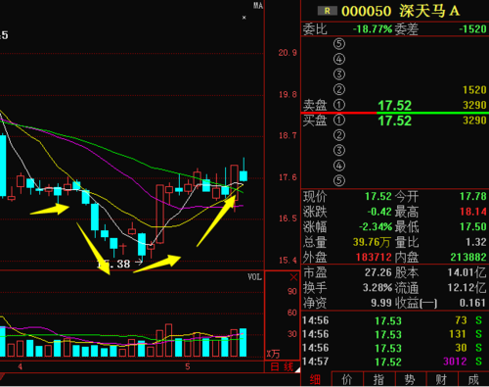489x387 pixels.
Task: Close the MA indicator with small x
Action: pyautogui.click(x=244, y=18)
